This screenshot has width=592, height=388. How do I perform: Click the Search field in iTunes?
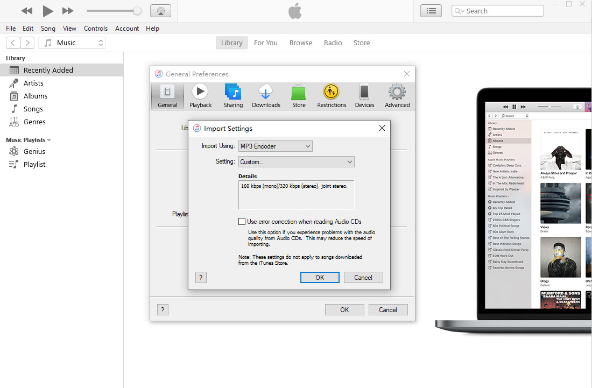tap(498, 11)
